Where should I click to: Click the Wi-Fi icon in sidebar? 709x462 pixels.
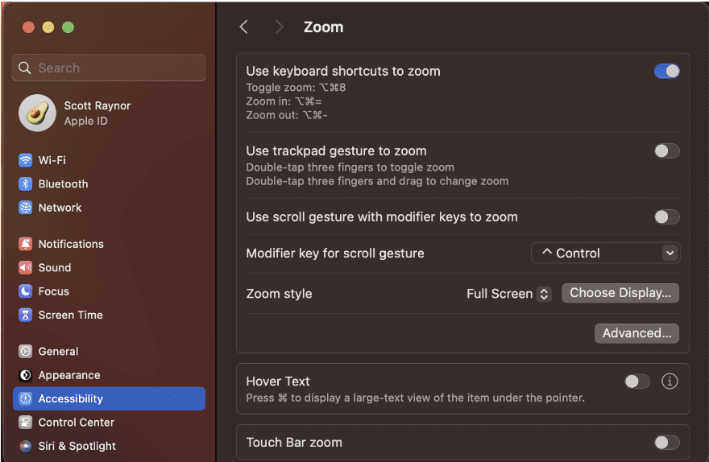pyautogui.click(x=26, y=160)
